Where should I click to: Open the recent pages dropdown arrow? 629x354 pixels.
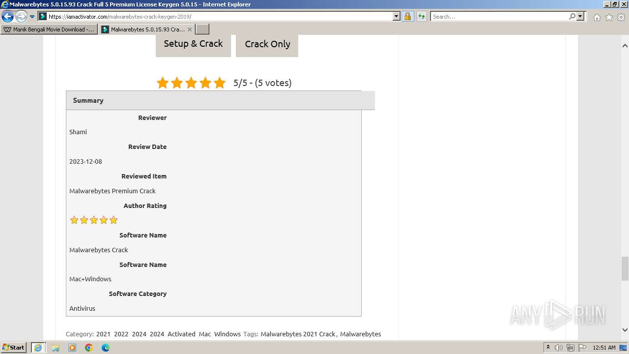coord(32,17)
